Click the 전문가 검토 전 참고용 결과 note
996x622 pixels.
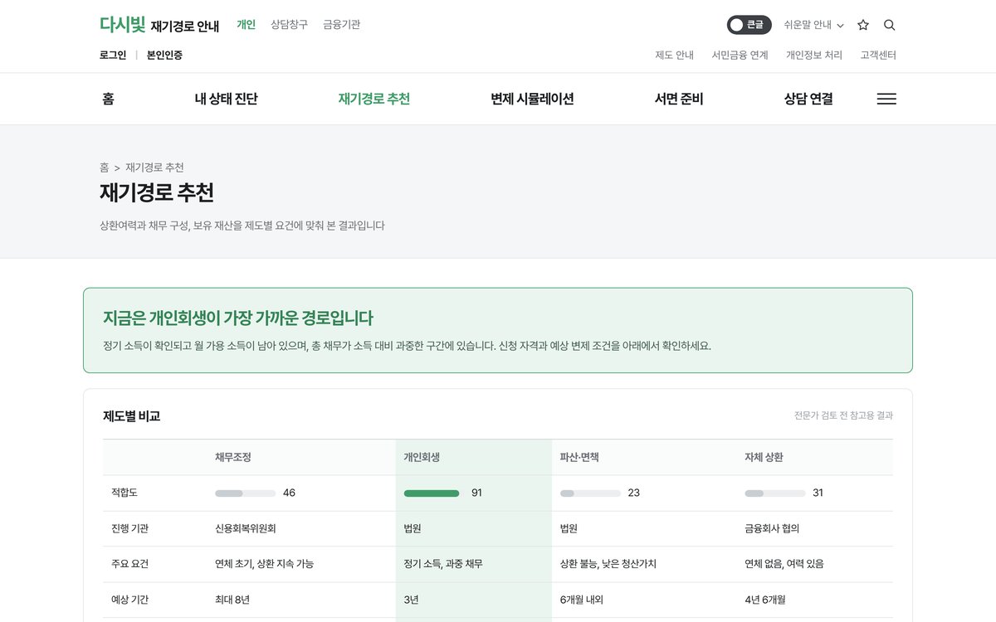point(843,415)
